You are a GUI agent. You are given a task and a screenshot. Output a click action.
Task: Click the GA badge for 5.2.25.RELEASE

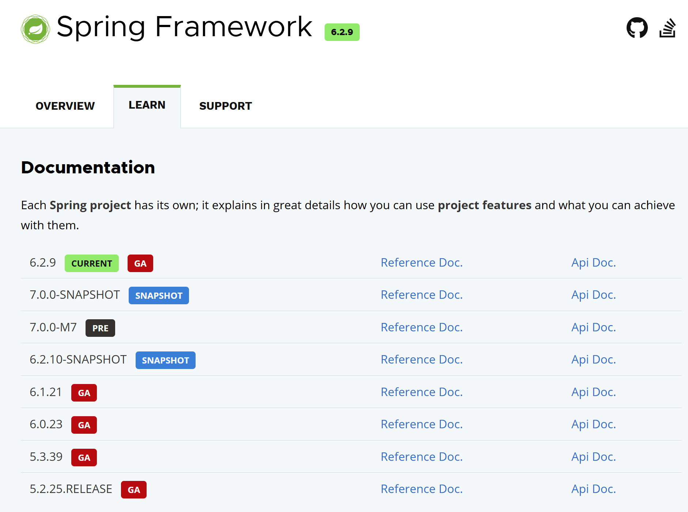(x=134, y=490)
